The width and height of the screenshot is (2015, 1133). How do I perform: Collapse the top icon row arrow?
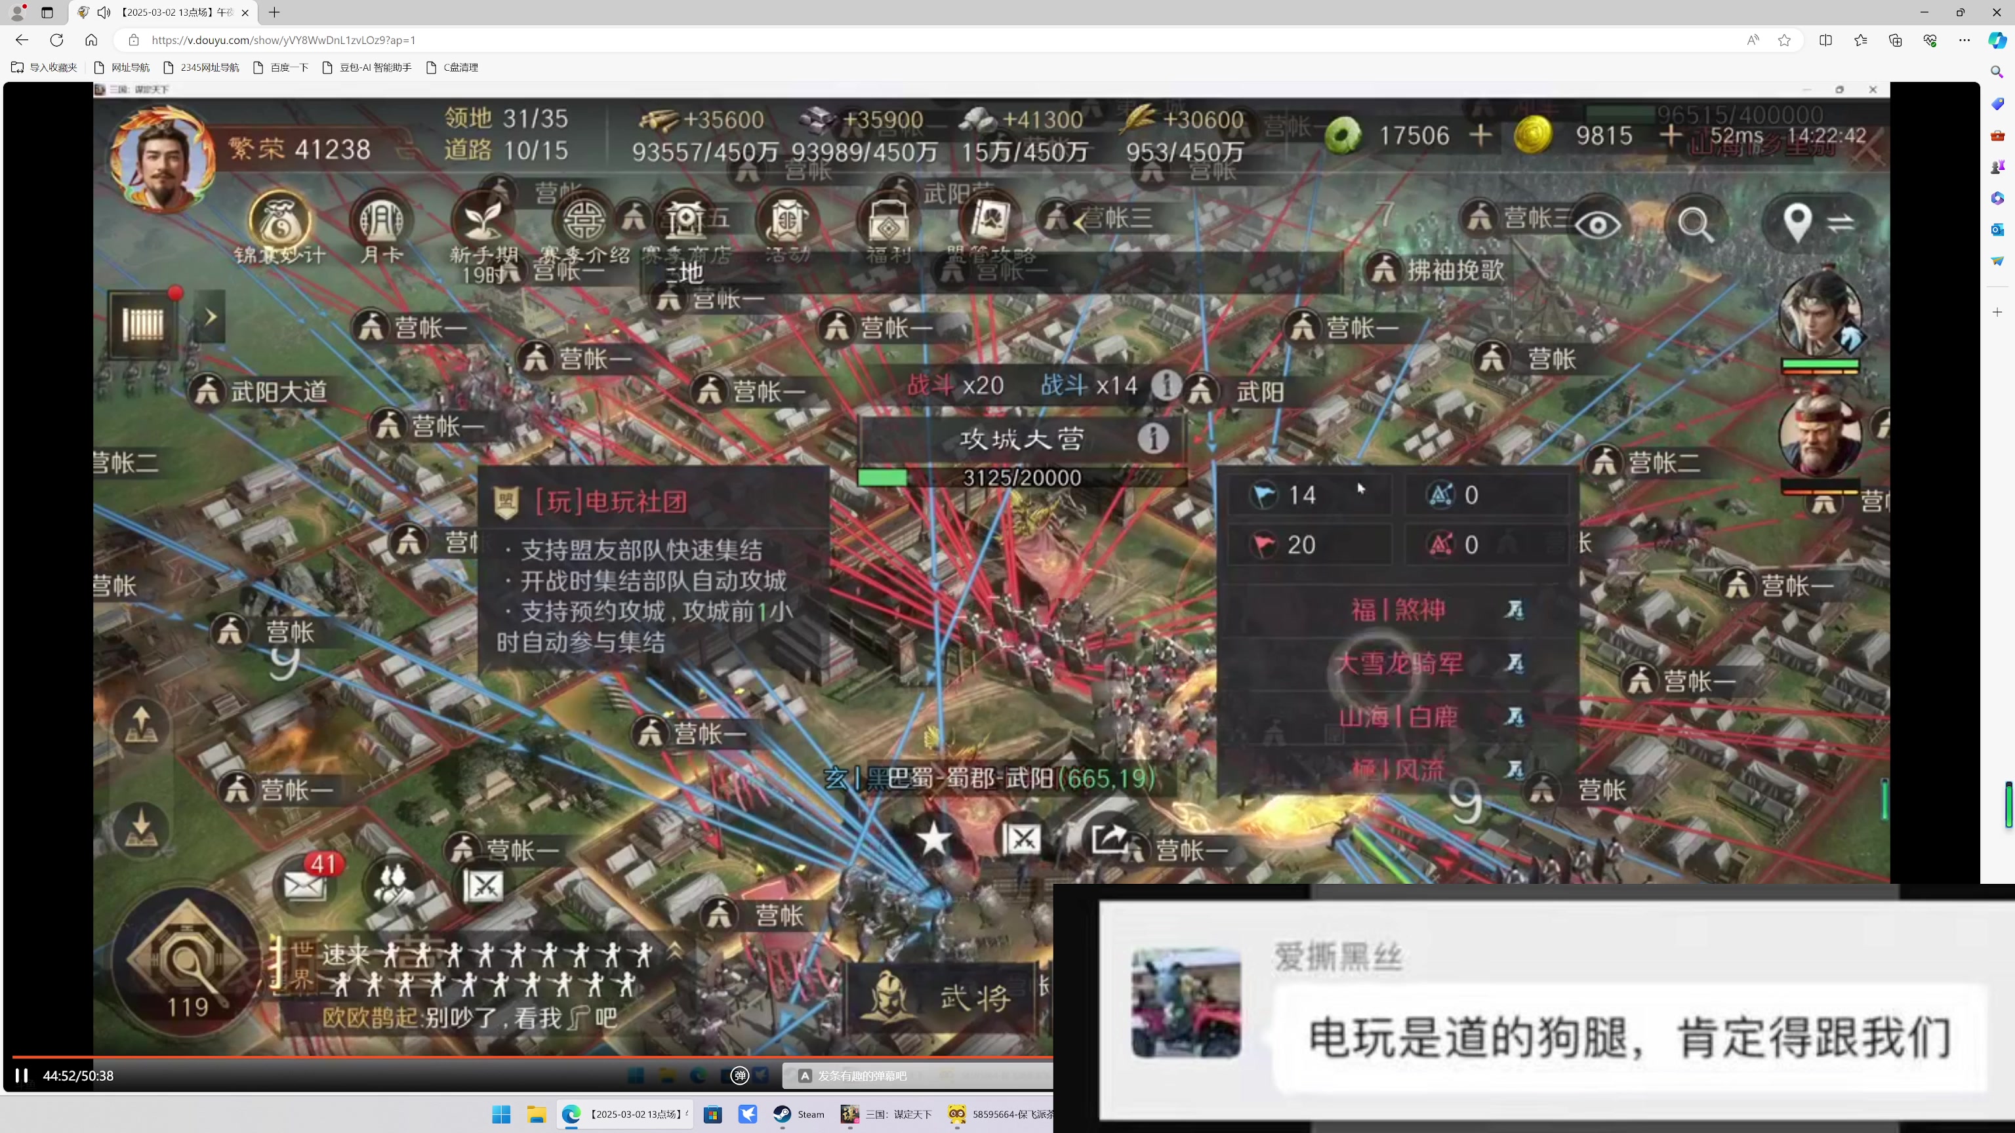pos(1080,224)
